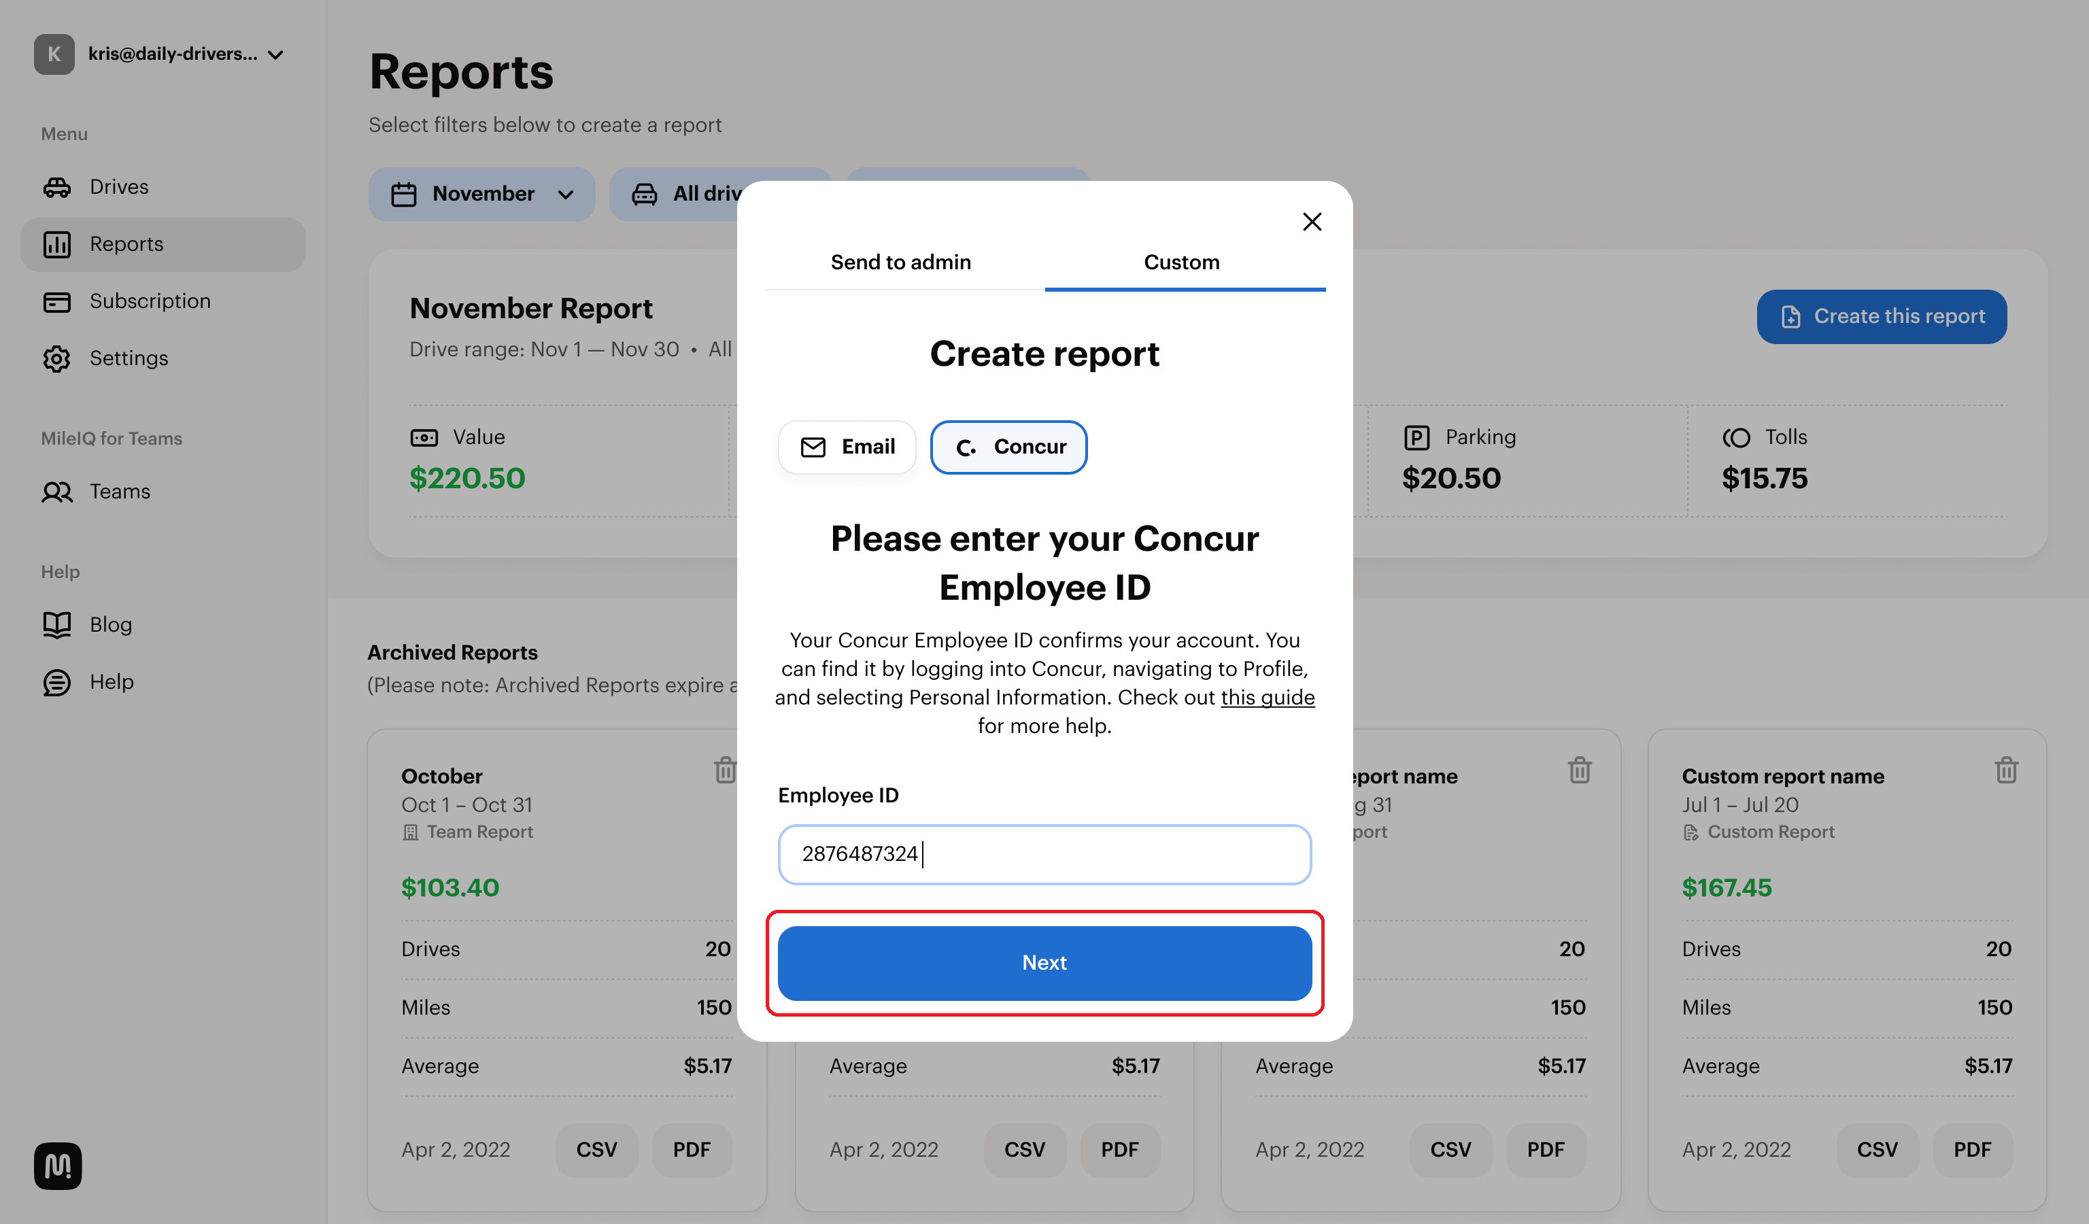Image resolution: width=2089 pixels, height=1224 pixels.
Task: Open Settings in the sidebar
Action: 163,359
